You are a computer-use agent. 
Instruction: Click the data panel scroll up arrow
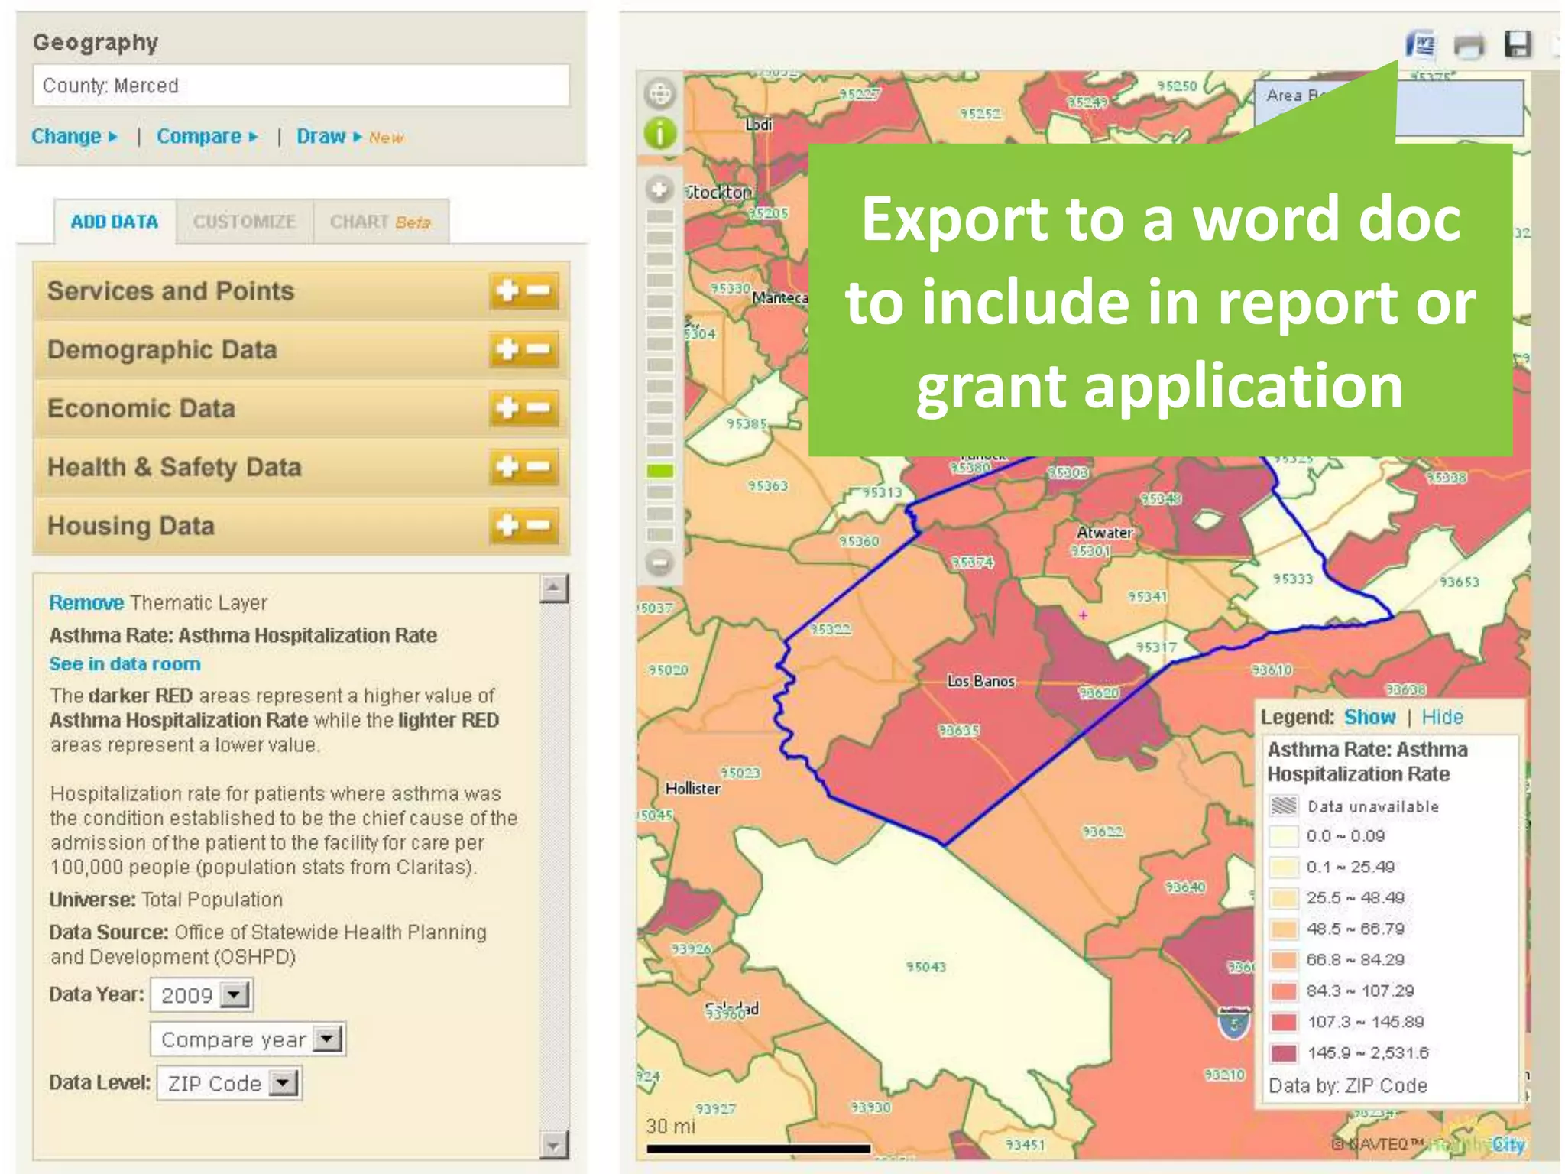click(554, 589)
